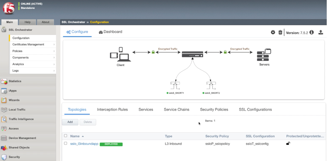Open the Service Chains tab

coord(177,109)
